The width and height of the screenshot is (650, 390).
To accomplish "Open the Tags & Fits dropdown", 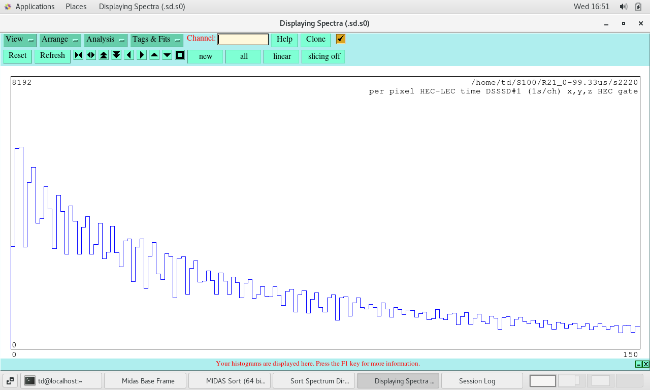I will point(156,40).
